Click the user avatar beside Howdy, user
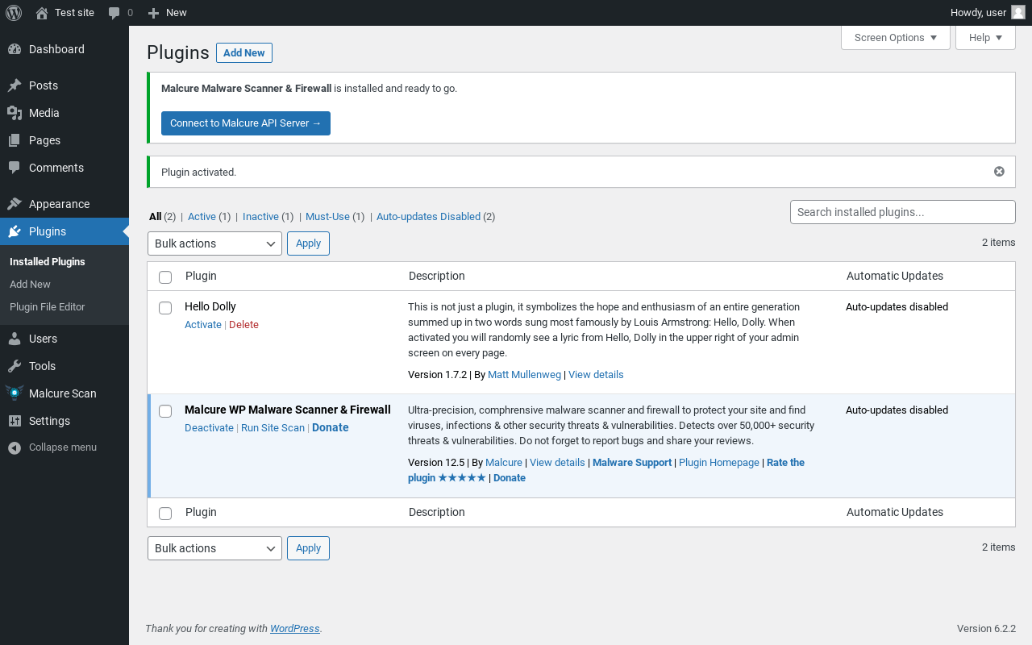The width and height of the screenshot is (1032, 645). pyautogui.click(x=1018, y=12)
